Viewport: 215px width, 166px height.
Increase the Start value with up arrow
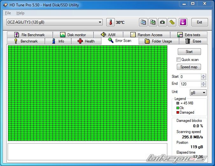(x=204, y=75)
